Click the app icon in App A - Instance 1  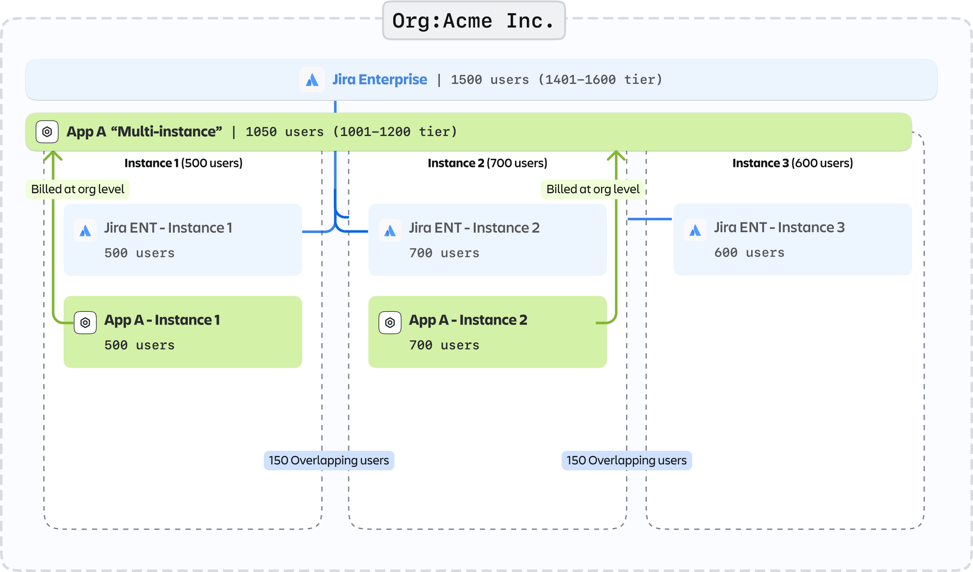click(x=85, y=323)
